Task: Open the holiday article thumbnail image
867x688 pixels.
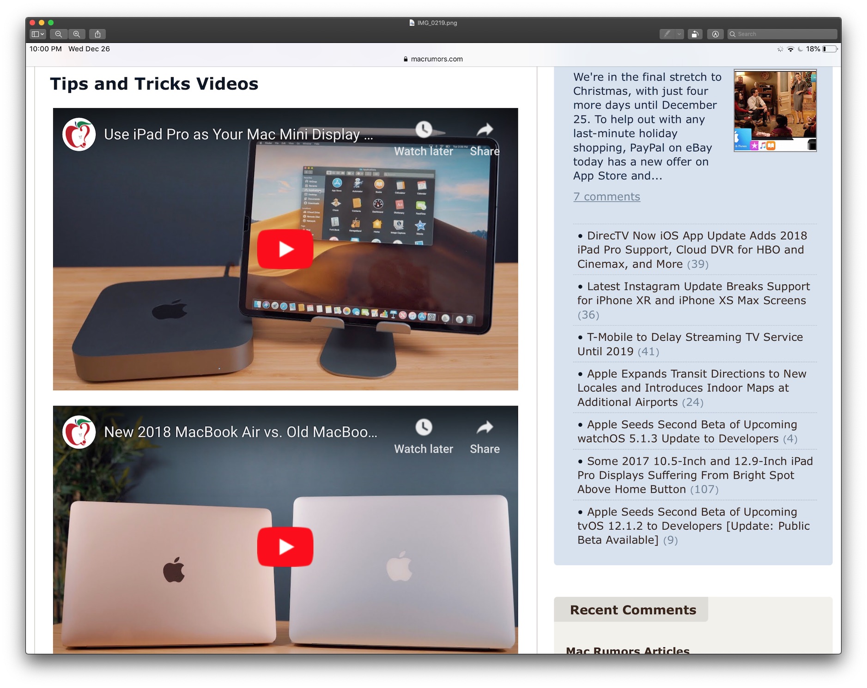Action: [775, 110]
